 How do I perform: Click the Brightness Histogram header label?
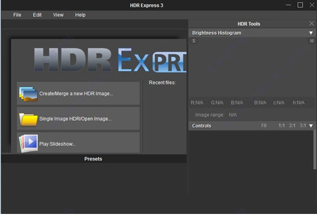click(x=217, y=33)
